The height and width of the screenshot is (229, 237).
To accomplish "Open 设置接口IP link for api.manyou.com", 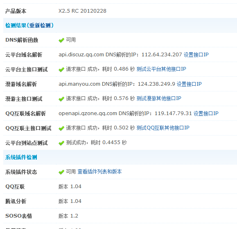I will [x=189, y=84].
